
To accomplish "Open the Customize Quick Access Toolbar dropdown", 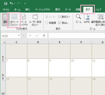I will click(25, 3).
